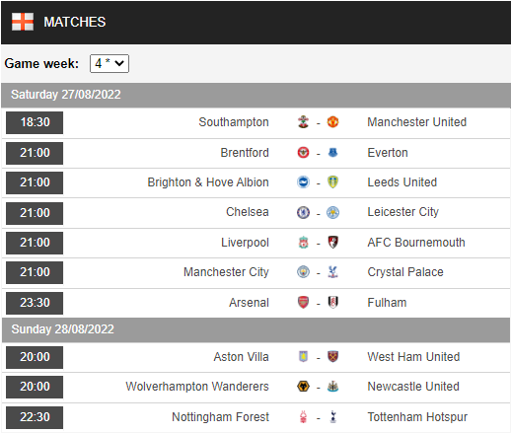Click the England flag icon
Screen dimensions: 511x433
(23, 22)
